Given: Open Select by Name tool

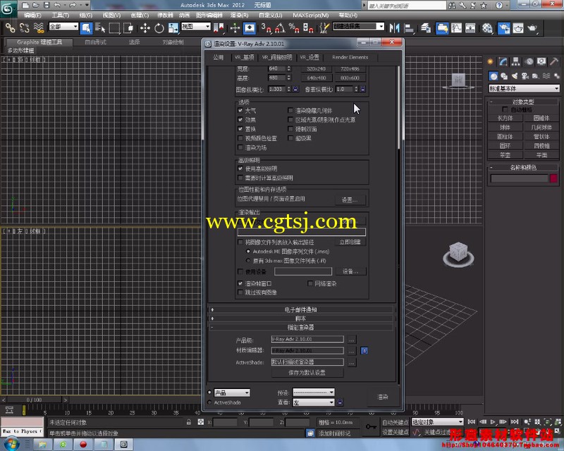Looking at the screenshot, I should 100,27.
